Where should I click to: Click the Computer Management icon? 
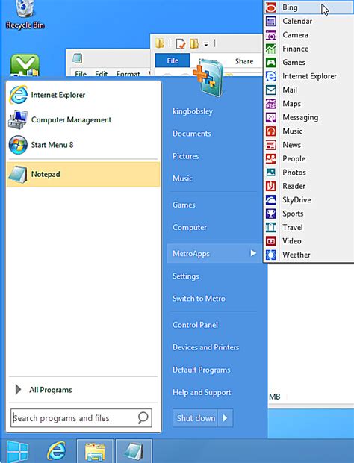coord(19,119)
